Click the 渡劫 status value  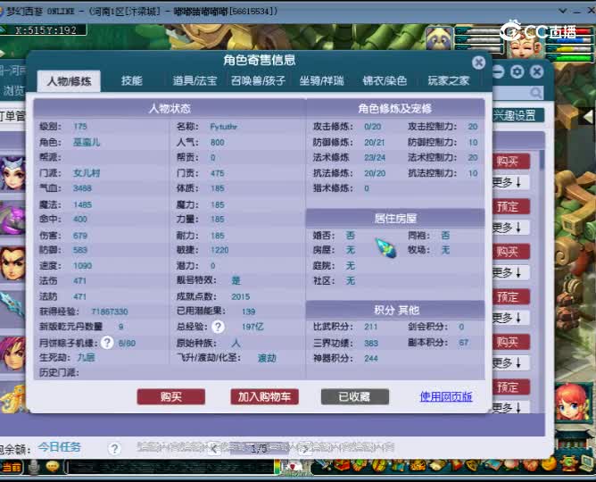tap(267, 358)
